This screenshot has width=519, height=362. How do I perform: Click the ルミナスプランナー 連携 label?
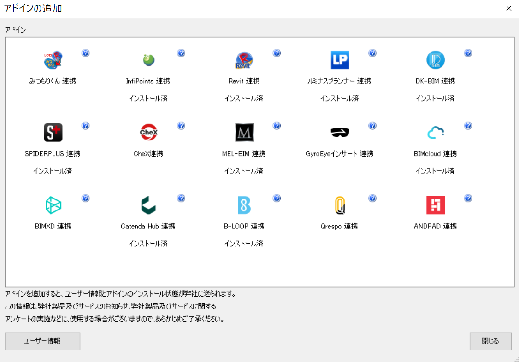(x=339, y=82)
